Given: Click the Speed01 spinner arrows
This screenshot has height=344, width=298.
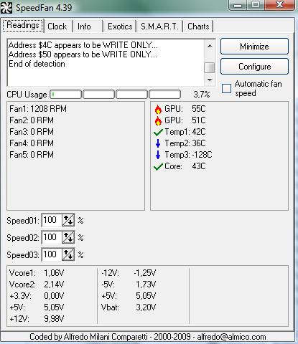Looking at the screenshot, I should (x=68, y=220).
